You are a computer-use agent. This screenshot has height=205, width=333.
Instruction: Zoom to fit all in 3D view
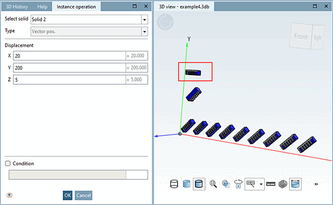(x=213, y=184)
